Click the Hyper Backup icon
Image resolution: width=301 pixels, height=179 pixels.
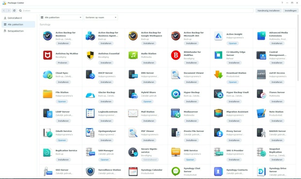pyautogui.click(x=176, y=94)
